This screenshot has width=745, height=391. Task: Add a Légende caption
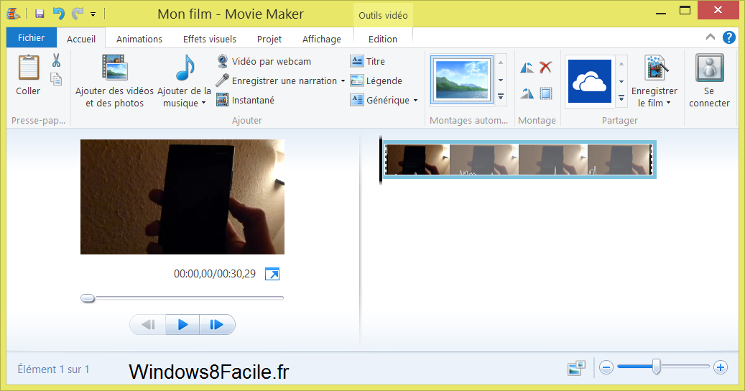[376, 80]
